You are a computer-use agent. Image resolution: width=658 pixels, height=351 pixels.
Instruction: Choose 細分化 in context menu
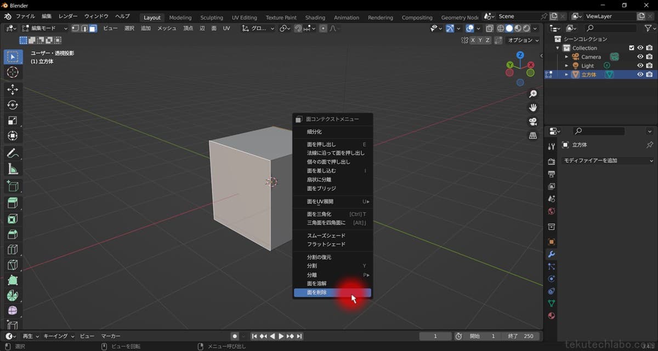332,131
